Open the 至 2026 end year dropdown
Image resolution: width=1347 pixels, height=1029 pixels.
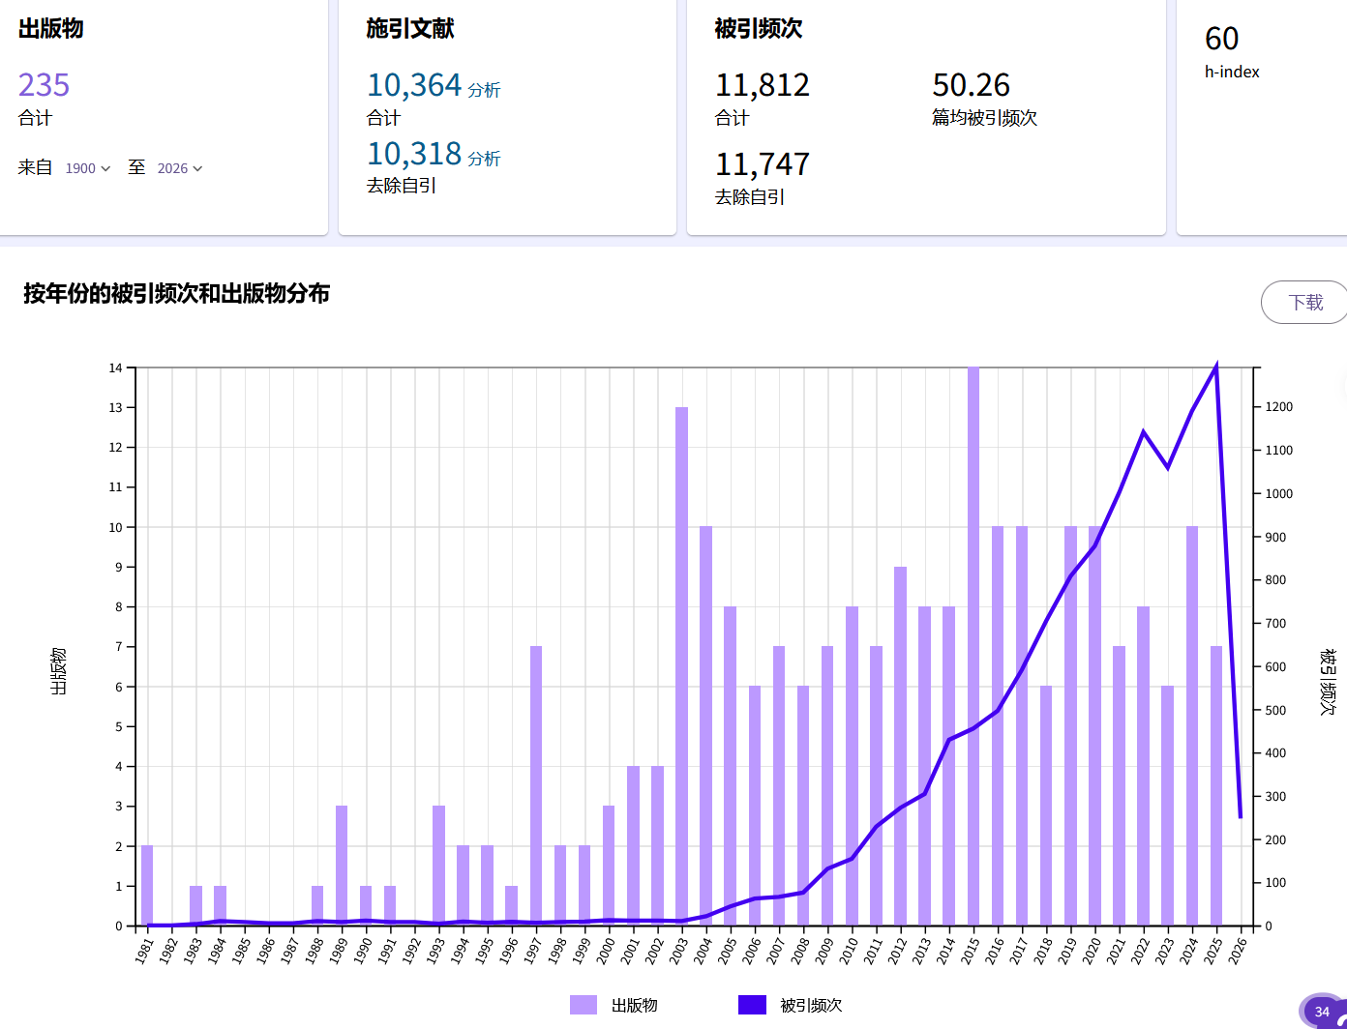(180, 168)
